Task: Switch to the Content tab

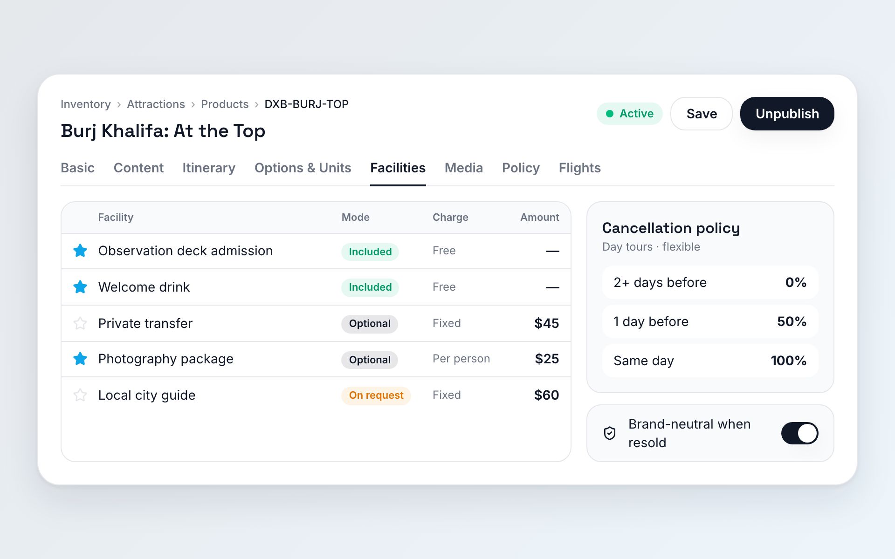Action: point(138,168)
